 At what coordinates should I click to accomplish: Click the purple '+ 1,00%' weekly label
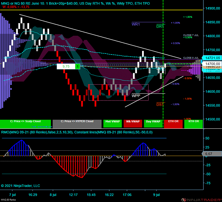pyautogui.click(x=175, y=23)
